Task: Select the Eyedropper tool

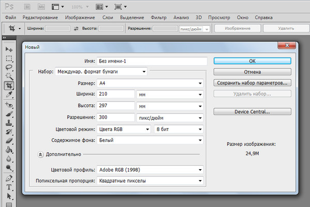Action: [x=9, y=95]
